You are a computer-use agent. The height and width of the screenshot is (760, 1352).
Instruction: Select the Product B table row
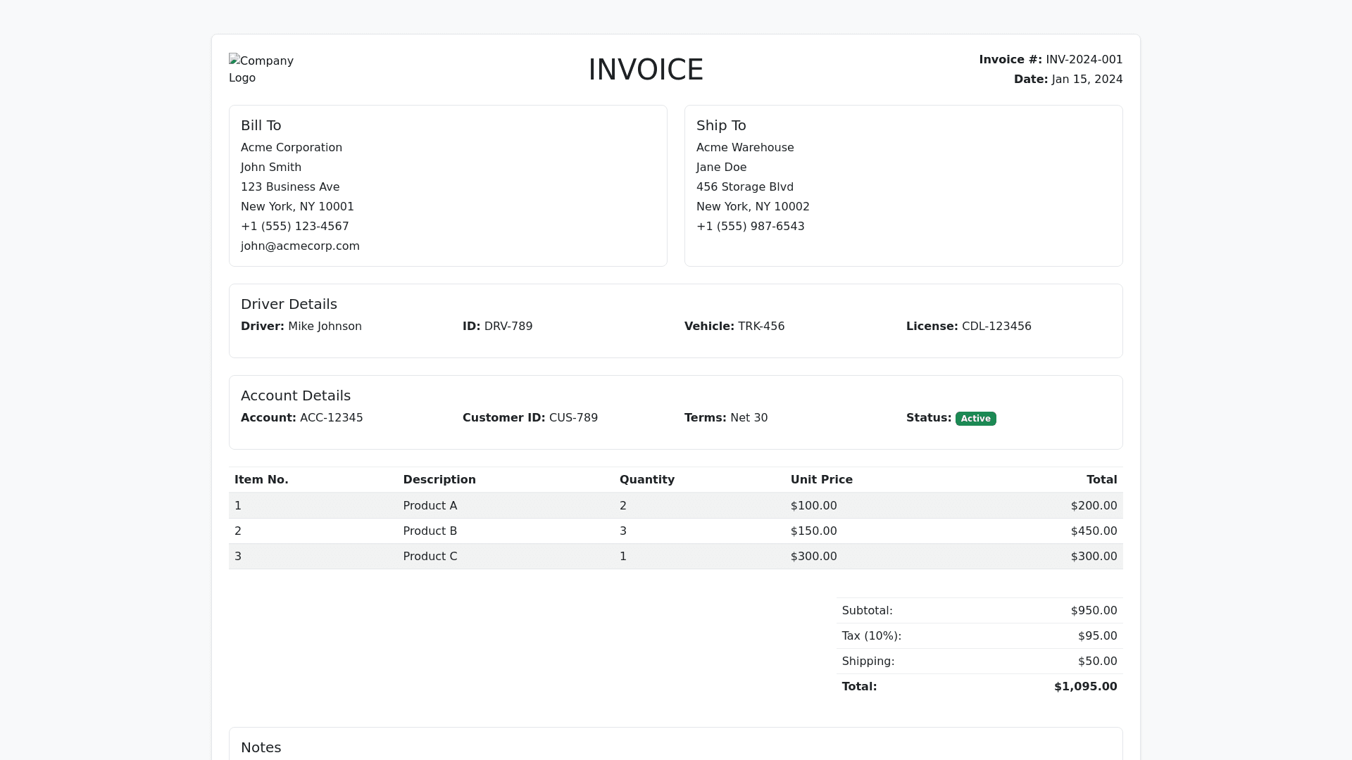click(430, 531)
